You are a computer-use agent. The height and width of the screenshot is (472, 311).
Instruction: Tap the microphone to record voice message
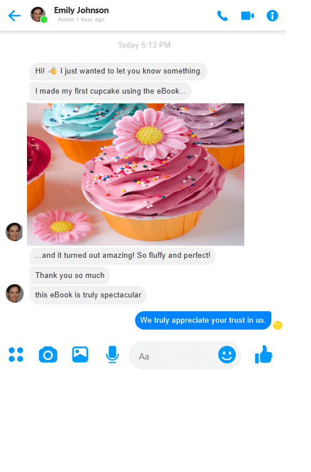pos(112,354)
